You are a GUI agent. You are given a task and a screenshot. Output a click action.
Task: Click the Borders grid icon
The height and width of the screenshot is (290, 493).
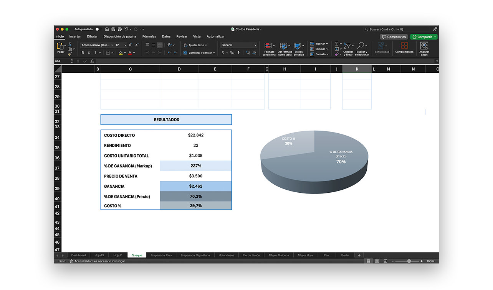tap(108, 52)
